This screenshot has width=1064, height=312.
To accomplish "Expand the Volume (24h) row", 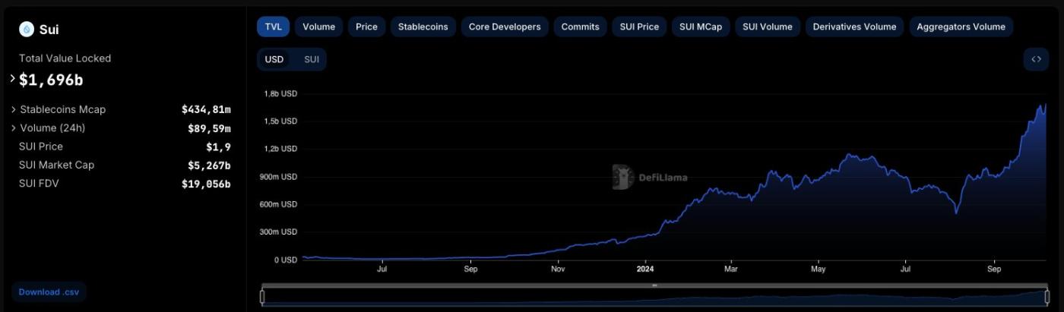I will (x=14, y=128).
